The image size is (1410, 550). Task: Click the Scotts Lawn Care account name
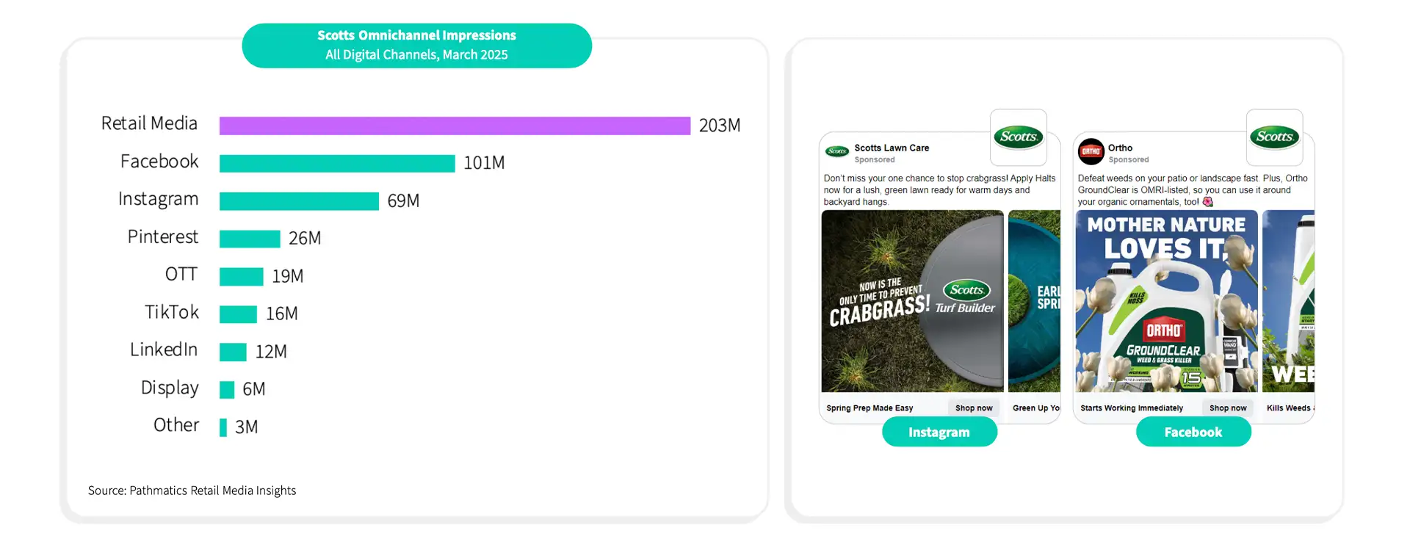(892, 148)
